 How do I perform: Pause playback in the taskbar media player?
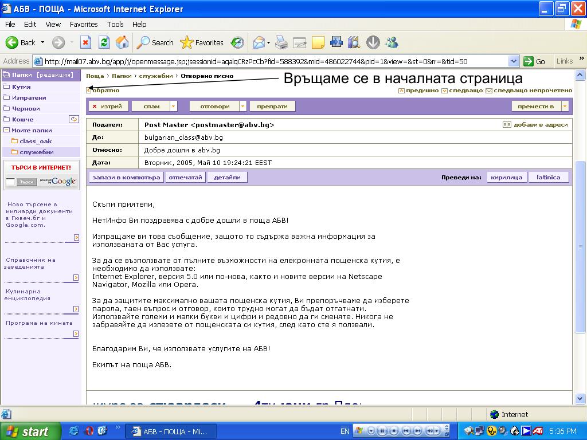[x=382, y=431]
